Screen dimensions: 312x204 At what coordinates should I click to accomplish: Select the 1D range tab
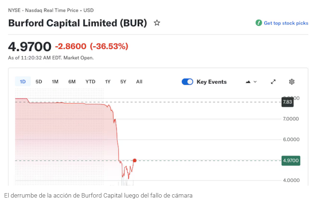click(23, 82)
